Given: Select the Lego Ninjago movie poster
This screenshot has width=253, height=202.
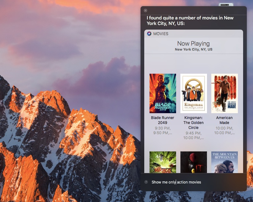Looking at the screenshot, I should pyautogui.click(x=162, y=162).
